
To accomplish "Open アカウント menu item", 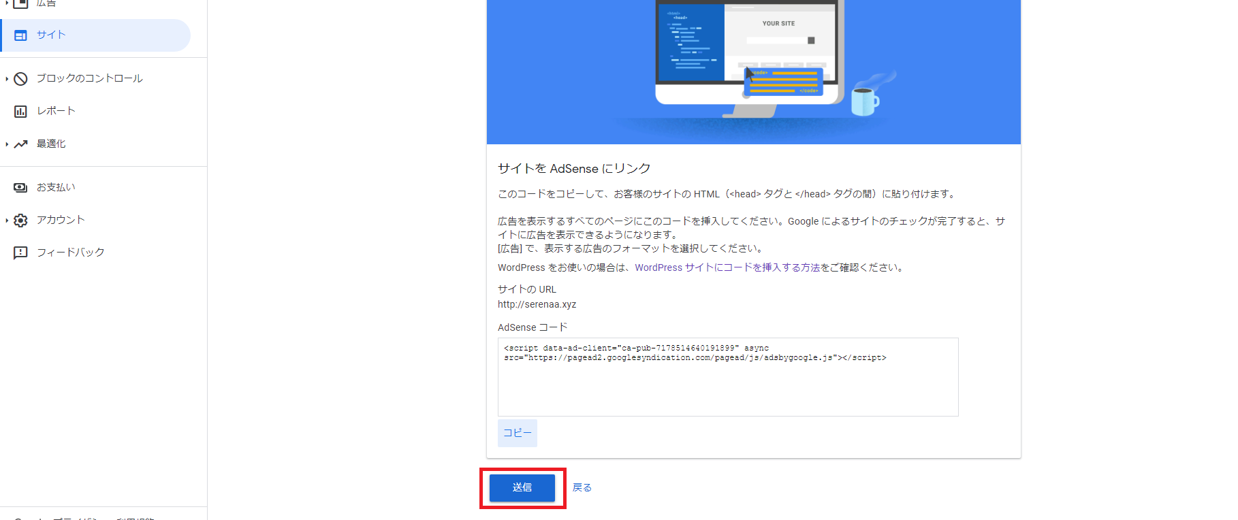I will (x=61, y=220).
